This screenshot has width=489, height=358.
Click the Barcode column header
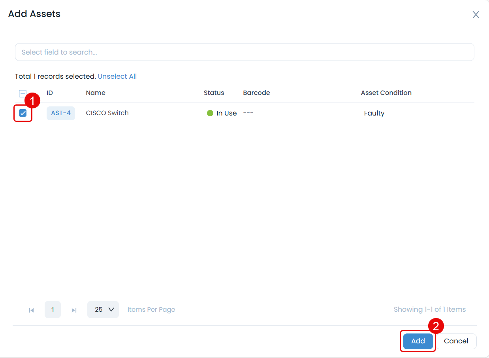click(256, 93)
